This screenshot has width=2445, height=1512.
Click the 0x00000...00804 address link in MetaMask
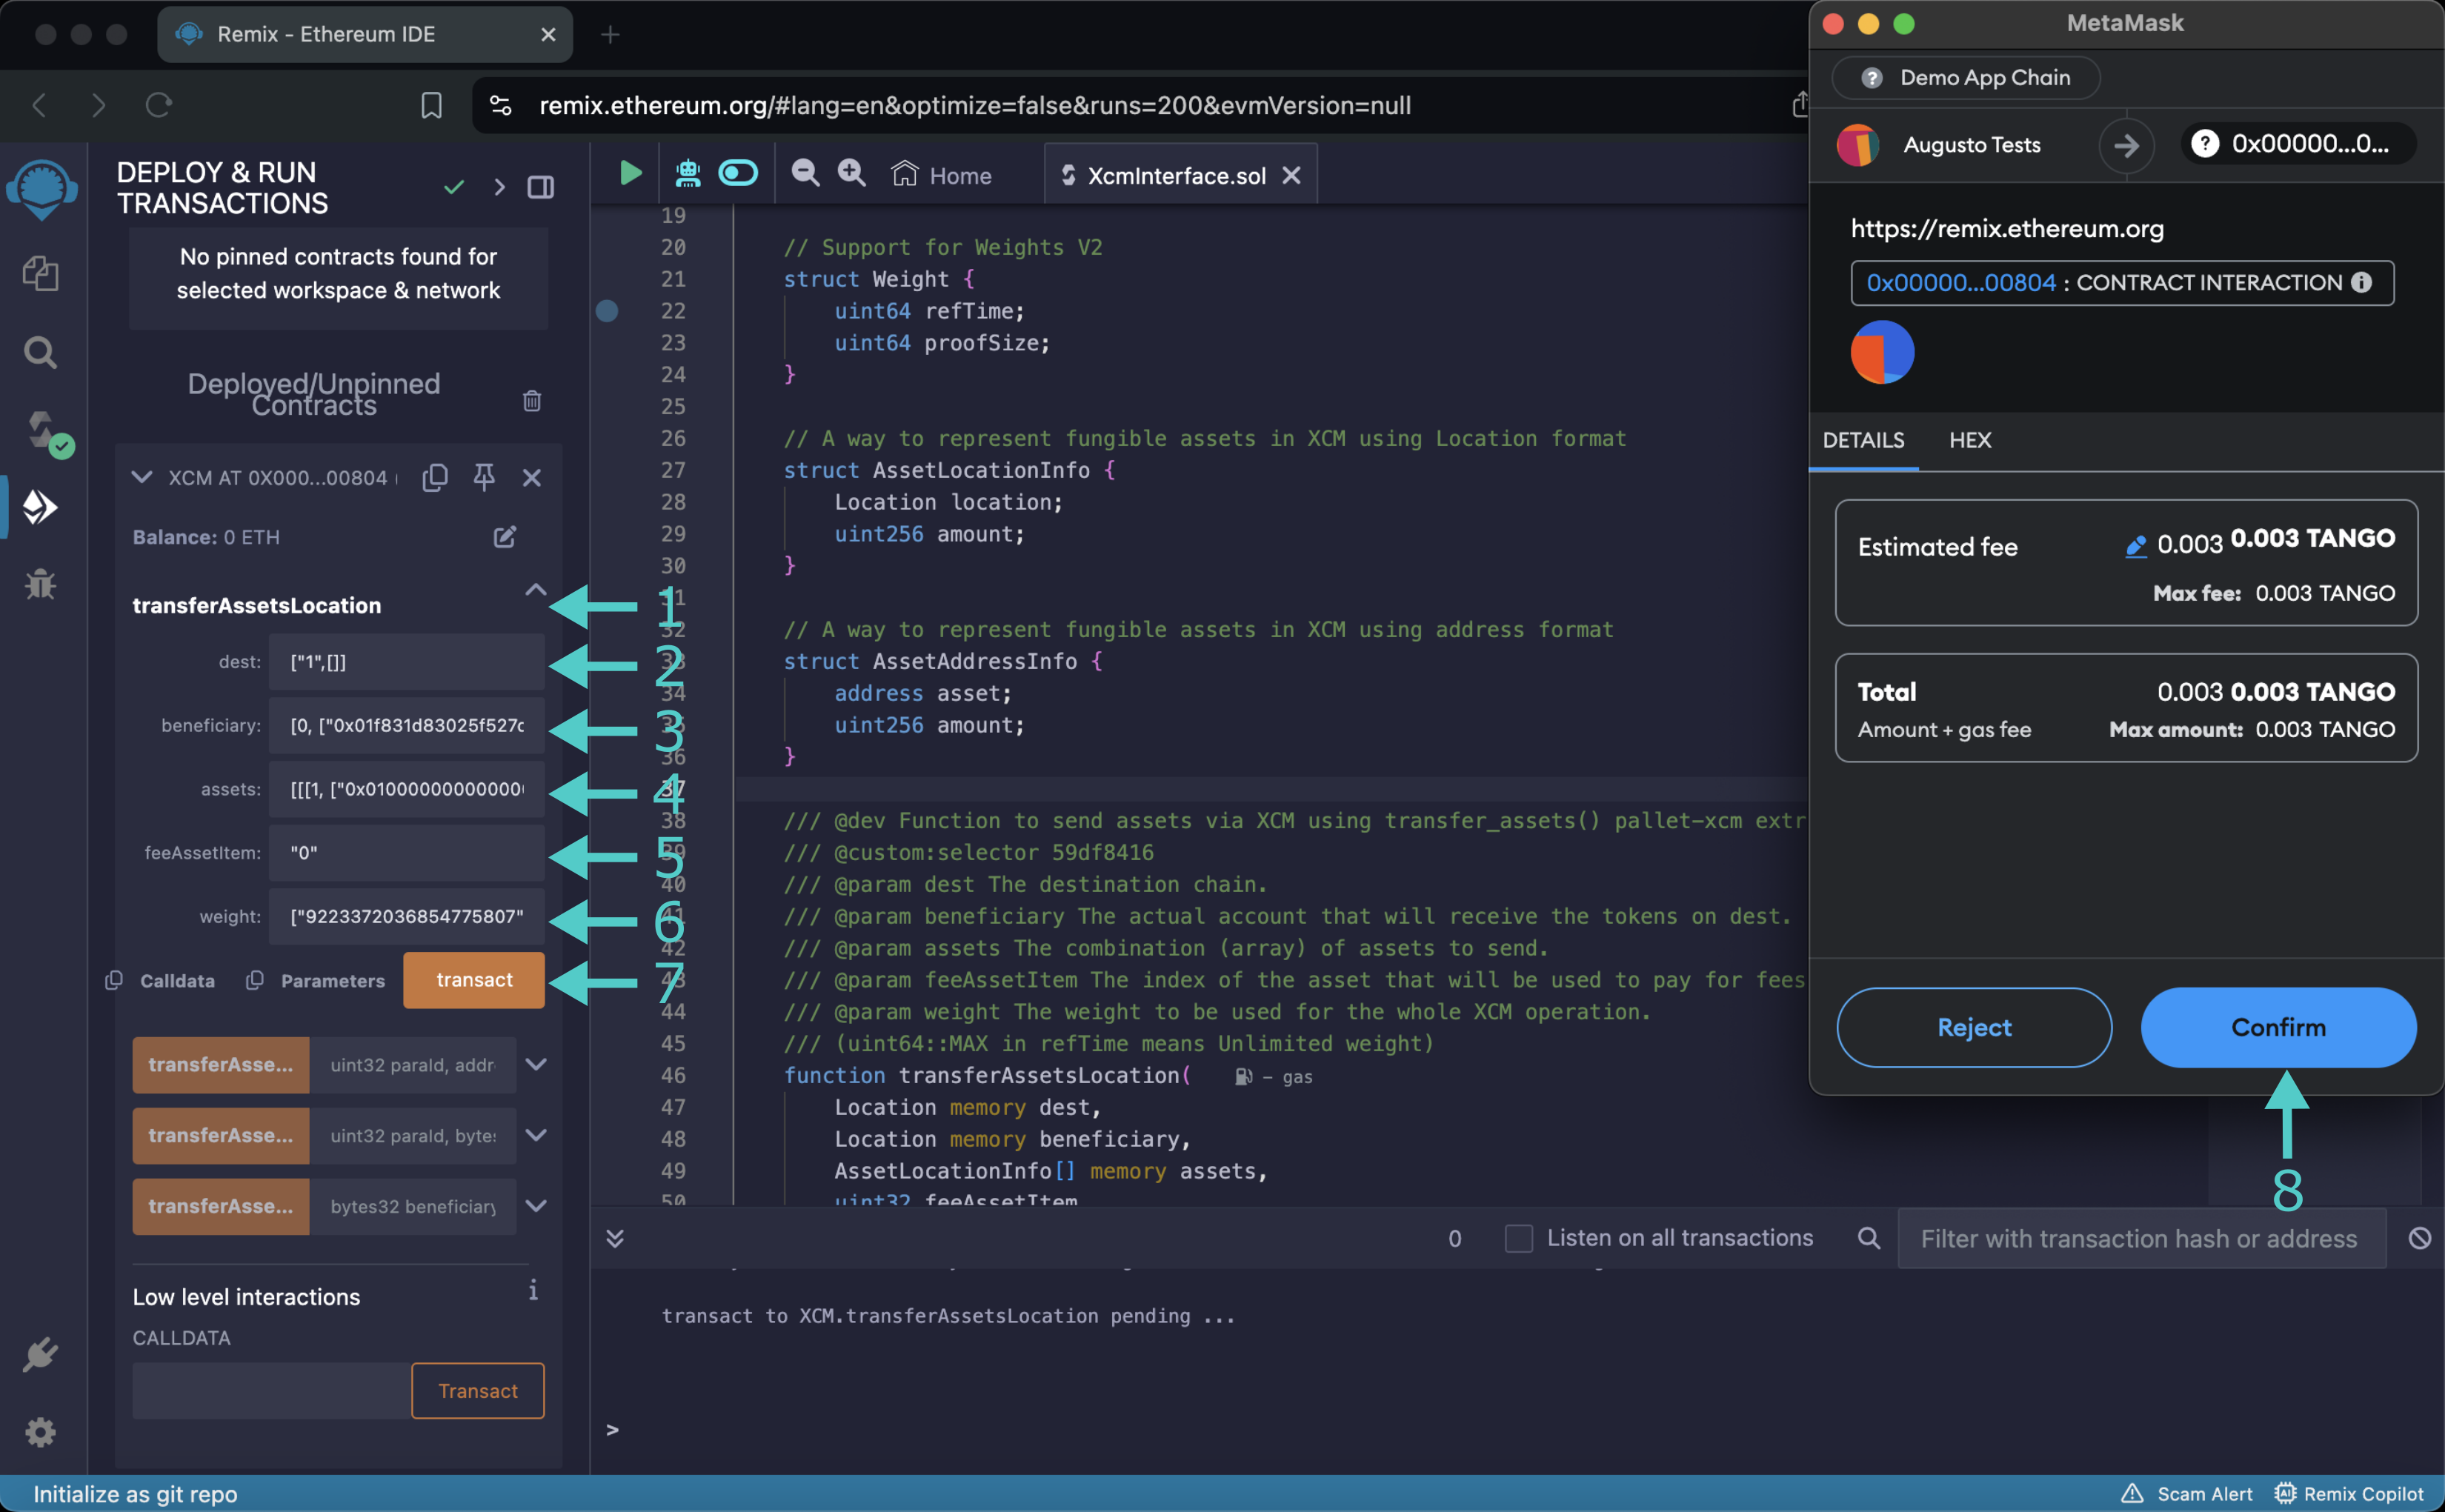pos(1960,282)
